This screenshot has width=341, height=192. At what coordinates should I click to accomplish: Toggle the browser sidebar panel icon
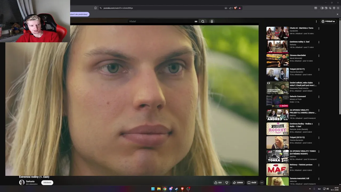(322, 8)
